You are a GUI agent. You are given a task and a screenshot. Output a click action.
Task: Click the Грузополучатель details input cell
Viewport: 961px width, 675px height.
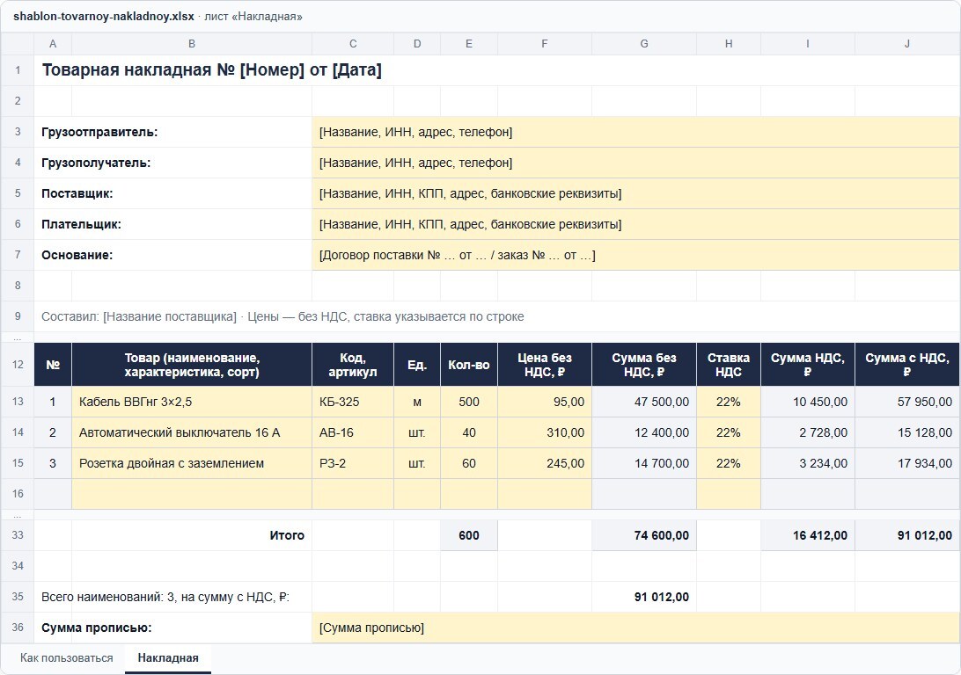coord(635,163)
